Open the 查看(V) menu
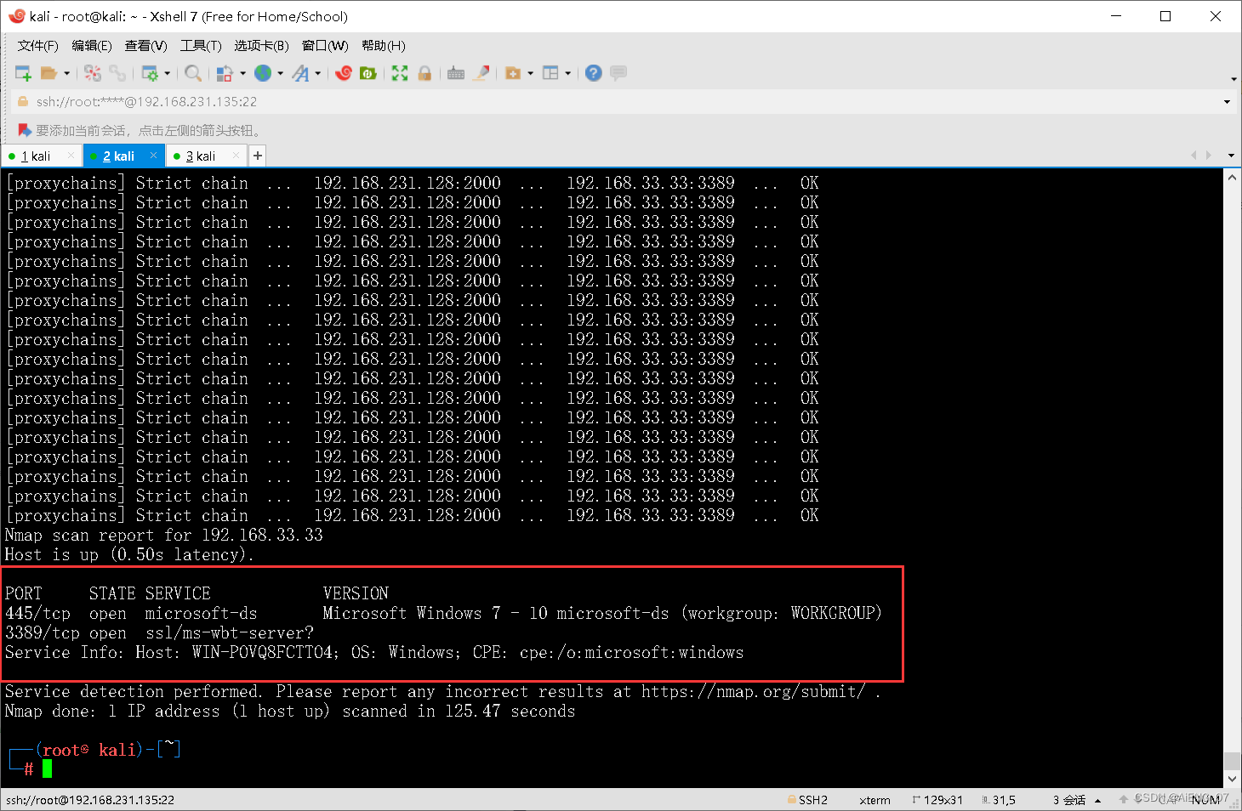 point(146,46)
